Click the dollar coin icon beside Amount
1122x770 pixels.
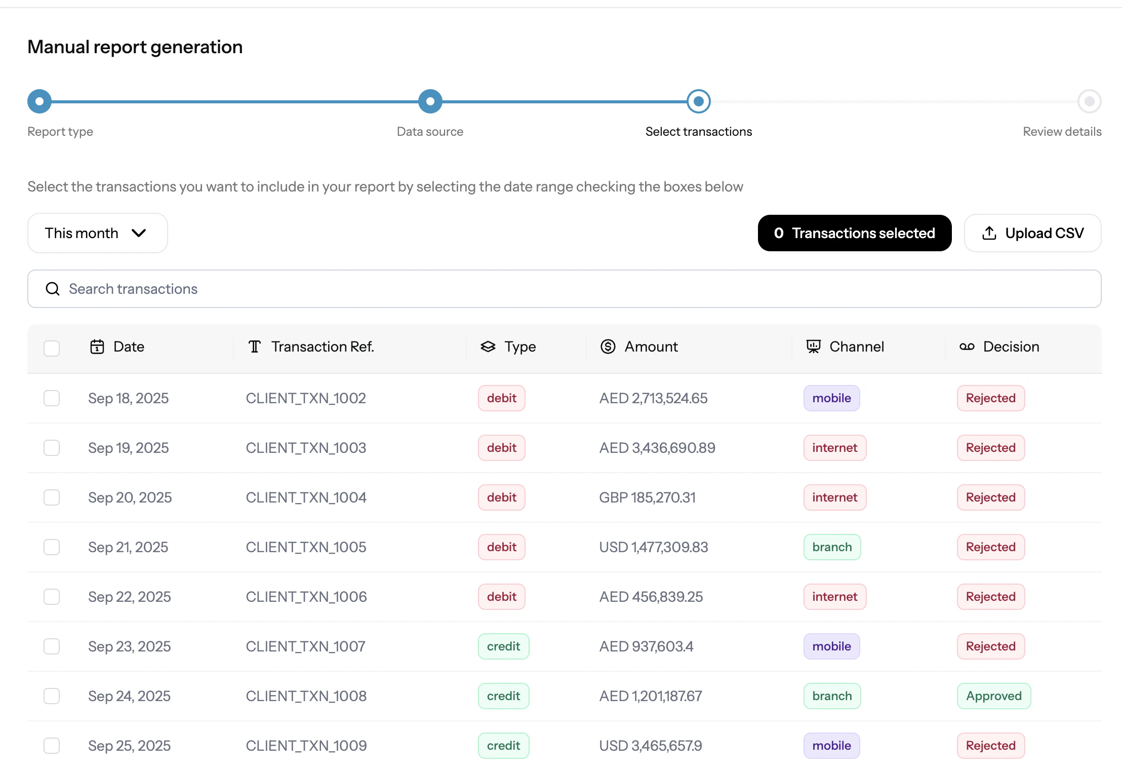(608, 346)
